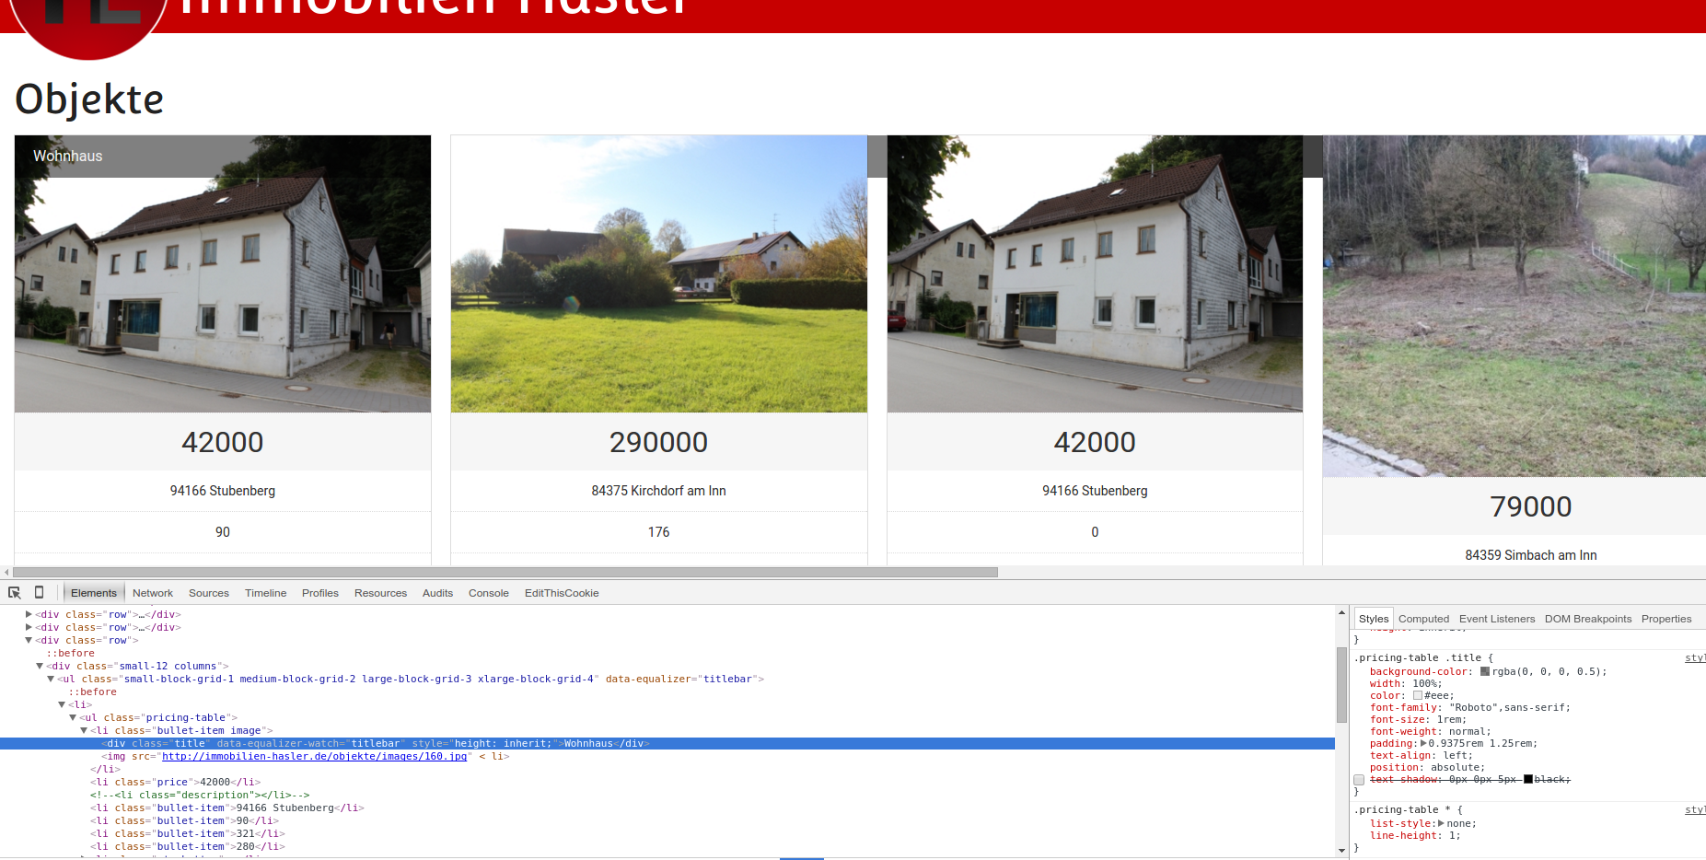
Task: Toggle the device mode phone icon
Action: (x=39, y=593)
